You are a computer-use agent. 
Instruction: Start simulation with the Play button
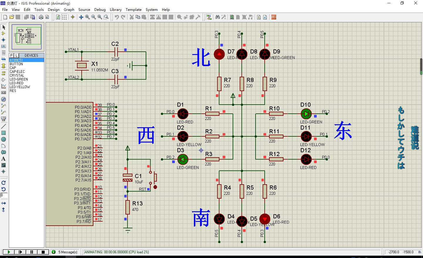9,252
